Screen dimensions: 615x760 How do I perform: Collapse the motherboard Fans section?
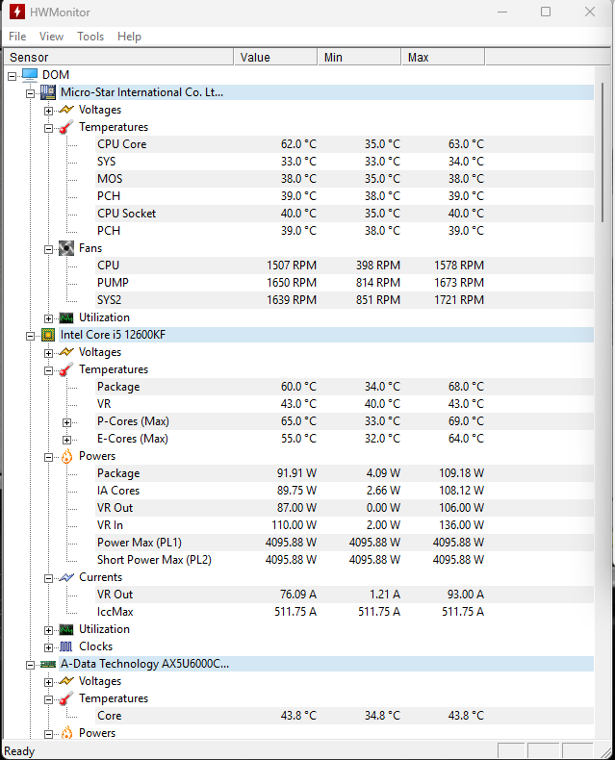pyautogui.click(x=49, y=248)
